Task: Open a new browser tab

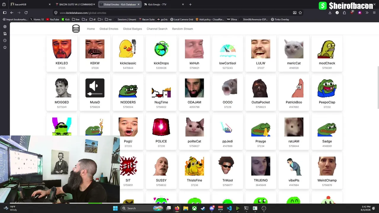Action: pyautogui.click(x=190, y=4)
